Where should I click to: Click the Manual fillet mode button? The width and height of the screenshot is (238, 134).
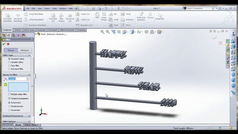11,50
